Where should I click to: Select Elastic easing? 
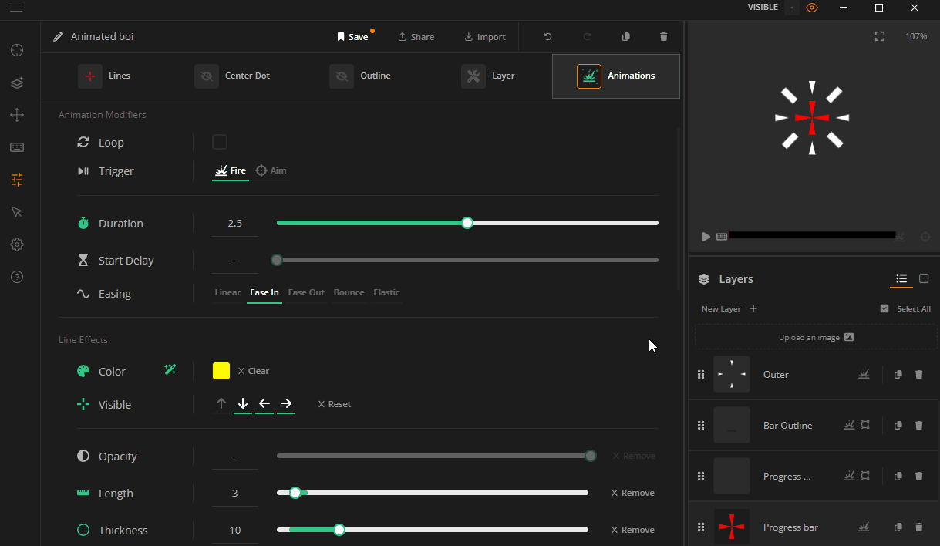(386, 292)
